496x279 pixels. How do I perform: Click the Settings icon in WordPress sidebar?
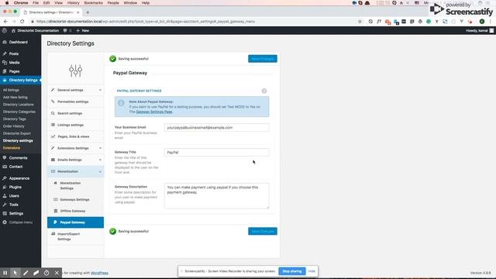click(5, 214)
